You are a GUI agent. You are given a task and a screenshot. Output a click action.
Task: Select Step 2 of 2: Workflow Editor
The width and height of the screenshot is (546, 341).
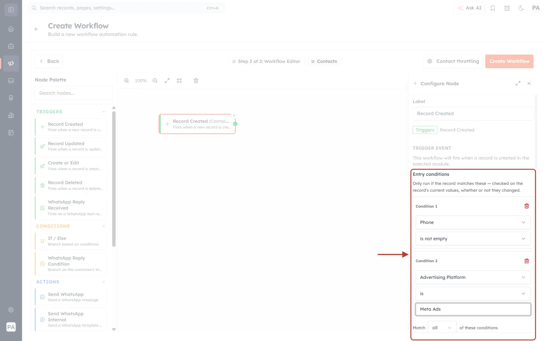[267, 61]
